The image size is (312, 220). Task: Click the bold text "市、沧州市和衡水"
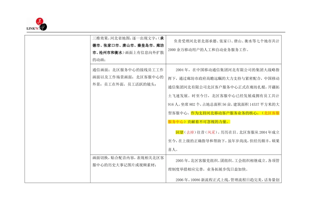[x=107, y=53]
